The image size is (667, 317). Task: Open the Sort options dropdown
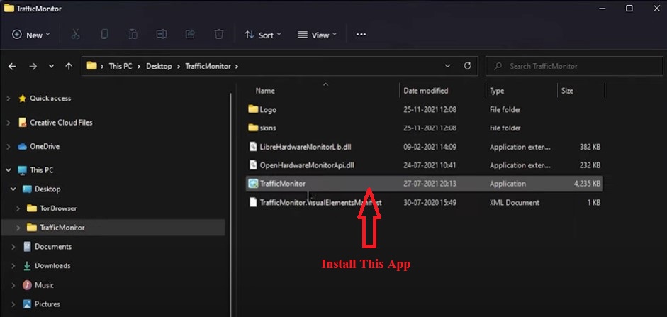(x=262, y=35)
